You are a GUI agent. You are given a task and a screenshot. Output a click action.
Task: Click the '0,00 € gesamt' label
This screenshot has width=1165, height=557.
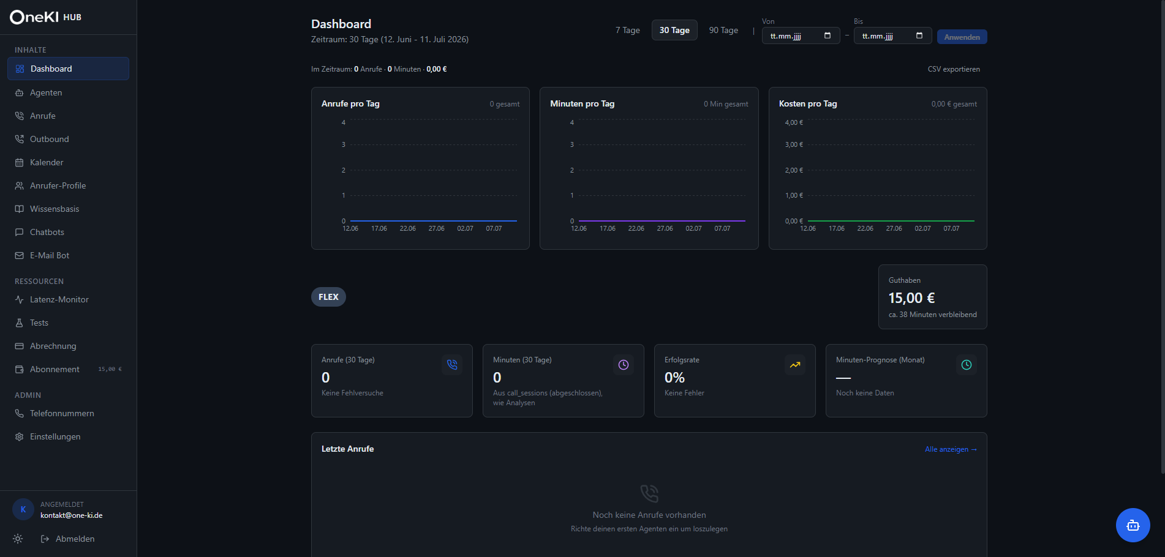tap(954, 104)
